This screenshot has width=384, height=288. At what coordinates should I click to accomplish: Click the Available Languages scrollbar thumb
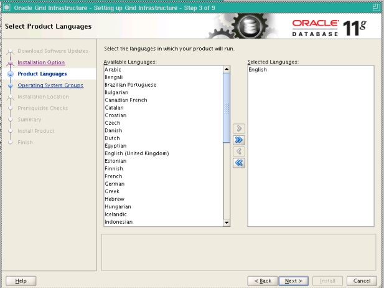[227, 108]
